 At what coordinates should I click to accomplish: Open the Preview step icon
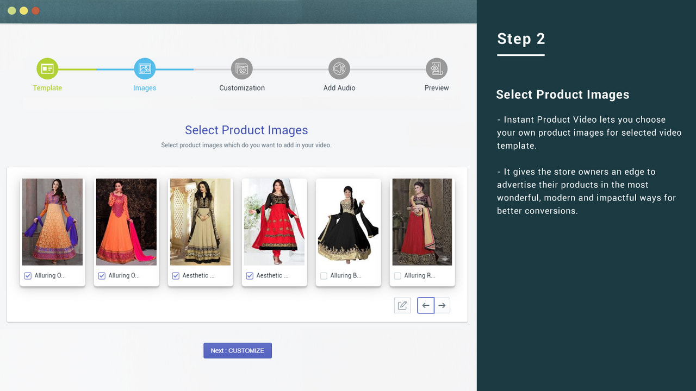pos(437,68)
